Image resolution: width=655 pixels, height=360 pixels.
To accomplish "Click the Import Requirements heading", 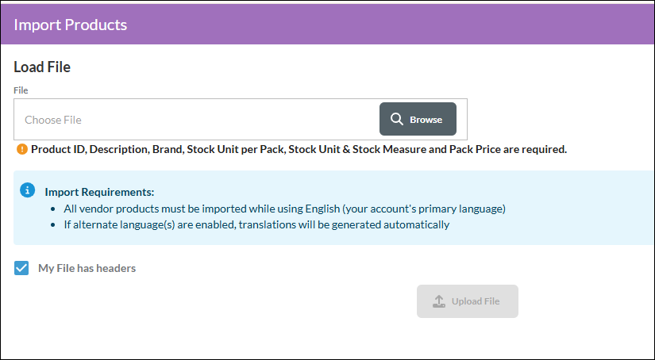I will [99, 193].
